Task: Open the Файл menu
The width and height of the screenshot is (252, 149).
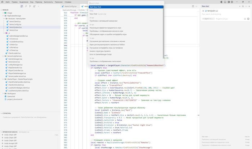Action: [x=8, y=2]
